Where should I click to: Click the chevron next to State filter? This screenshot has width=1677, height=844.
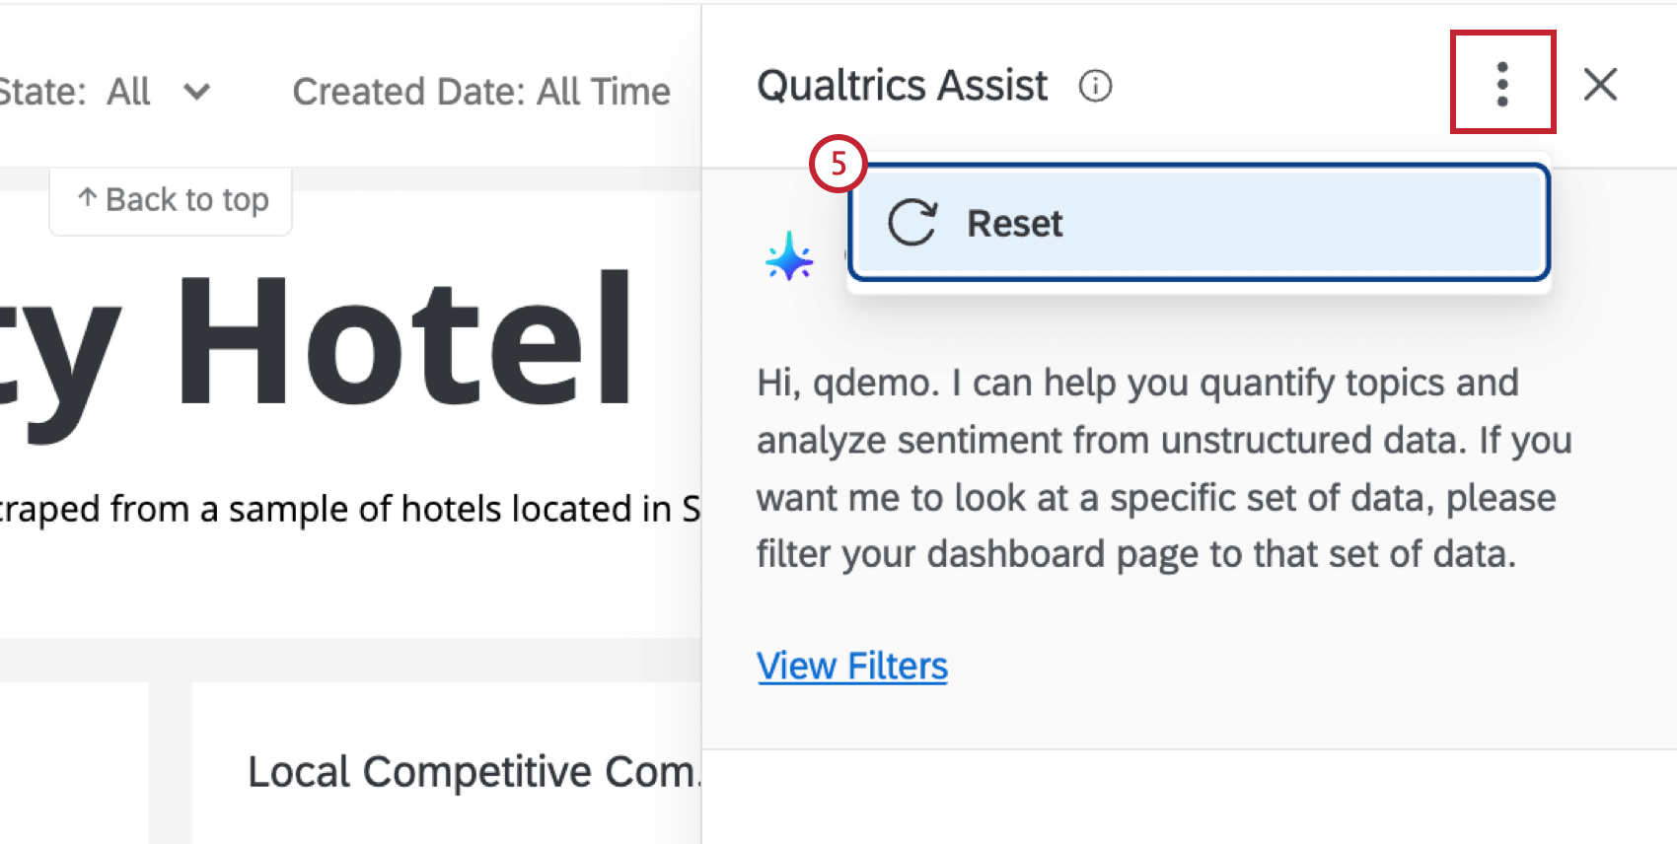(x=196, y=94)
